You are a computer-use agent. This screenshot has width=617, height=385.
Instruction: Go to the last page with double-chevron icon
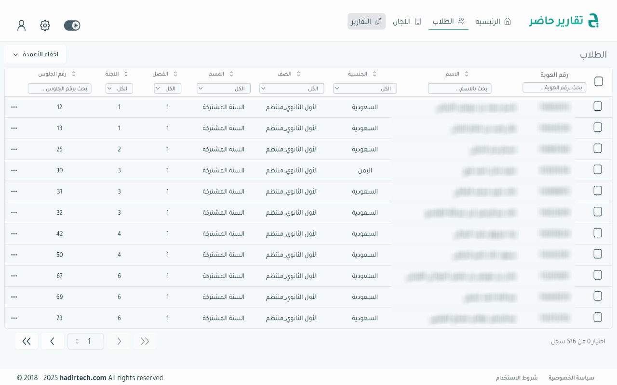(27, 341)
